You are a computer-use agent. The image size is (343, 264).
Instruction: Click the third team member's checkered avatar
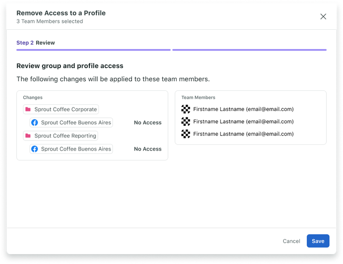point(185,134)
